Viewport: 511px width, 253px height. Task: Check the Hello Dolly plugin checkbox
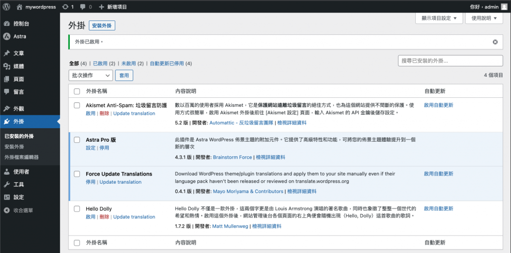click(x=77, y=209)
